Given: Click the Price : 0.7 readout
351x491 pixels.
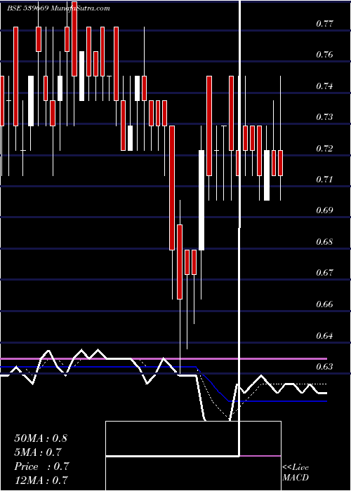Looking at the screenshot, I should (x=42, y=466).
